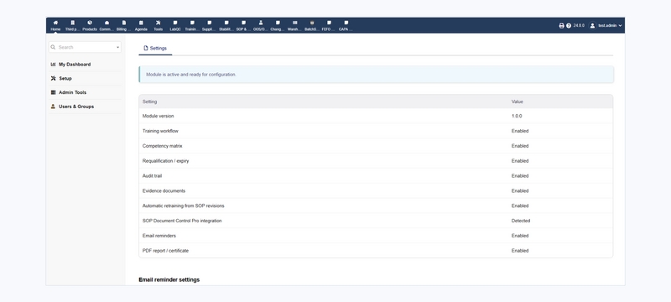Click the version number 24.0.0
Image resolution: width=671 pixels, height=302 pixels.
click(x=579, y=26)
